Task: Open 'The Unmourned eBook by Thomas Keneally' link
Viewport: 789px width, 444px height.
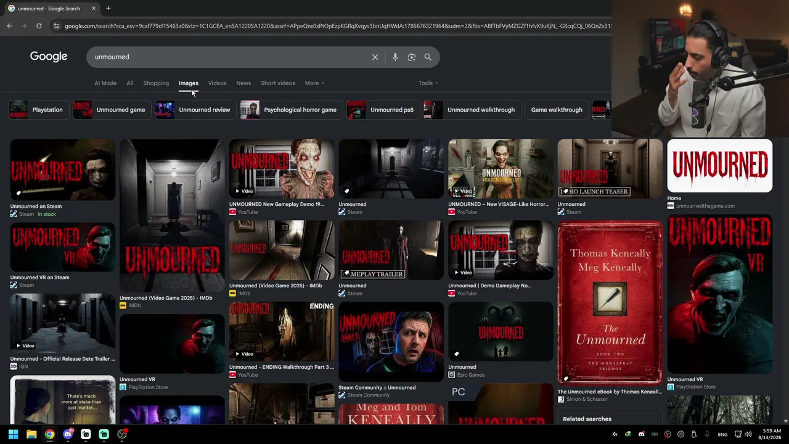Action: (610, 392)
